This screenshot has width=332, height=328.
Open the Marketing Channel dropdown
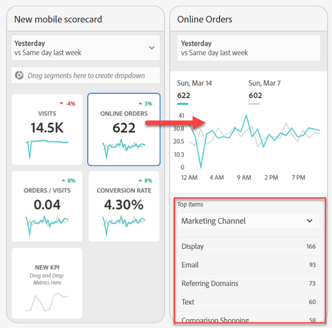click(249, 221)
